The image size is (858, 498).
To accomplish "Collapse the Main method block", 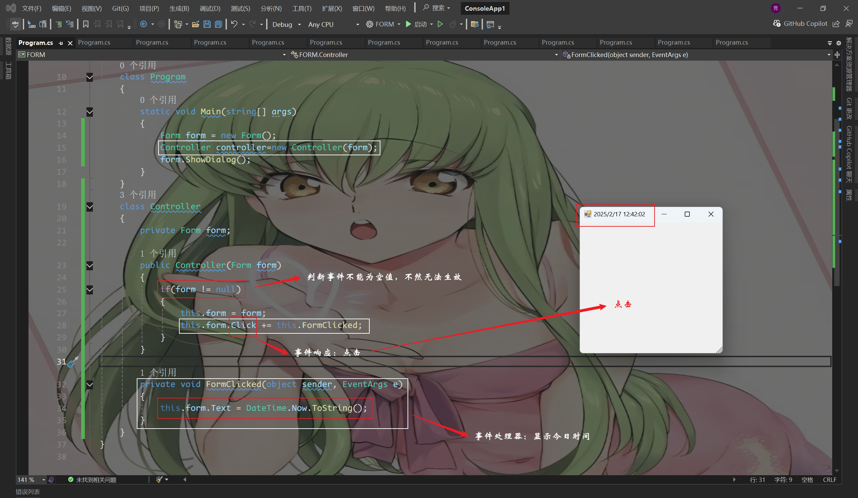I will tap(89, 112).
